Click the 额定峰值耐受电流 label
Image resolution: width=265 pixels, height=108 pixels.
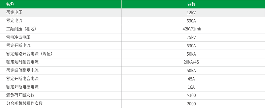[22, 70]
